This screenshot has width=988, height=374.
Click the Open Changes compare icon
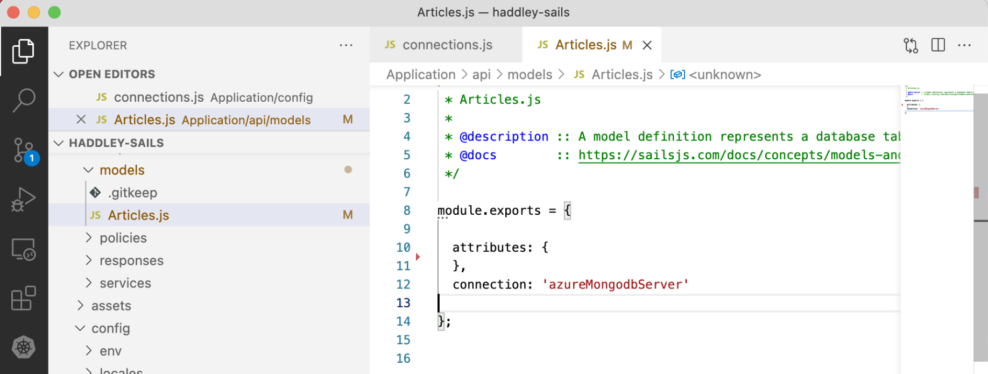[911, 45]
